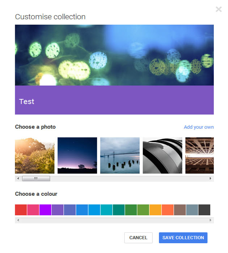This screenshot has height=253, width=228.
Task: Choose the brown colour swatch
Action: (x=180, y=210)
